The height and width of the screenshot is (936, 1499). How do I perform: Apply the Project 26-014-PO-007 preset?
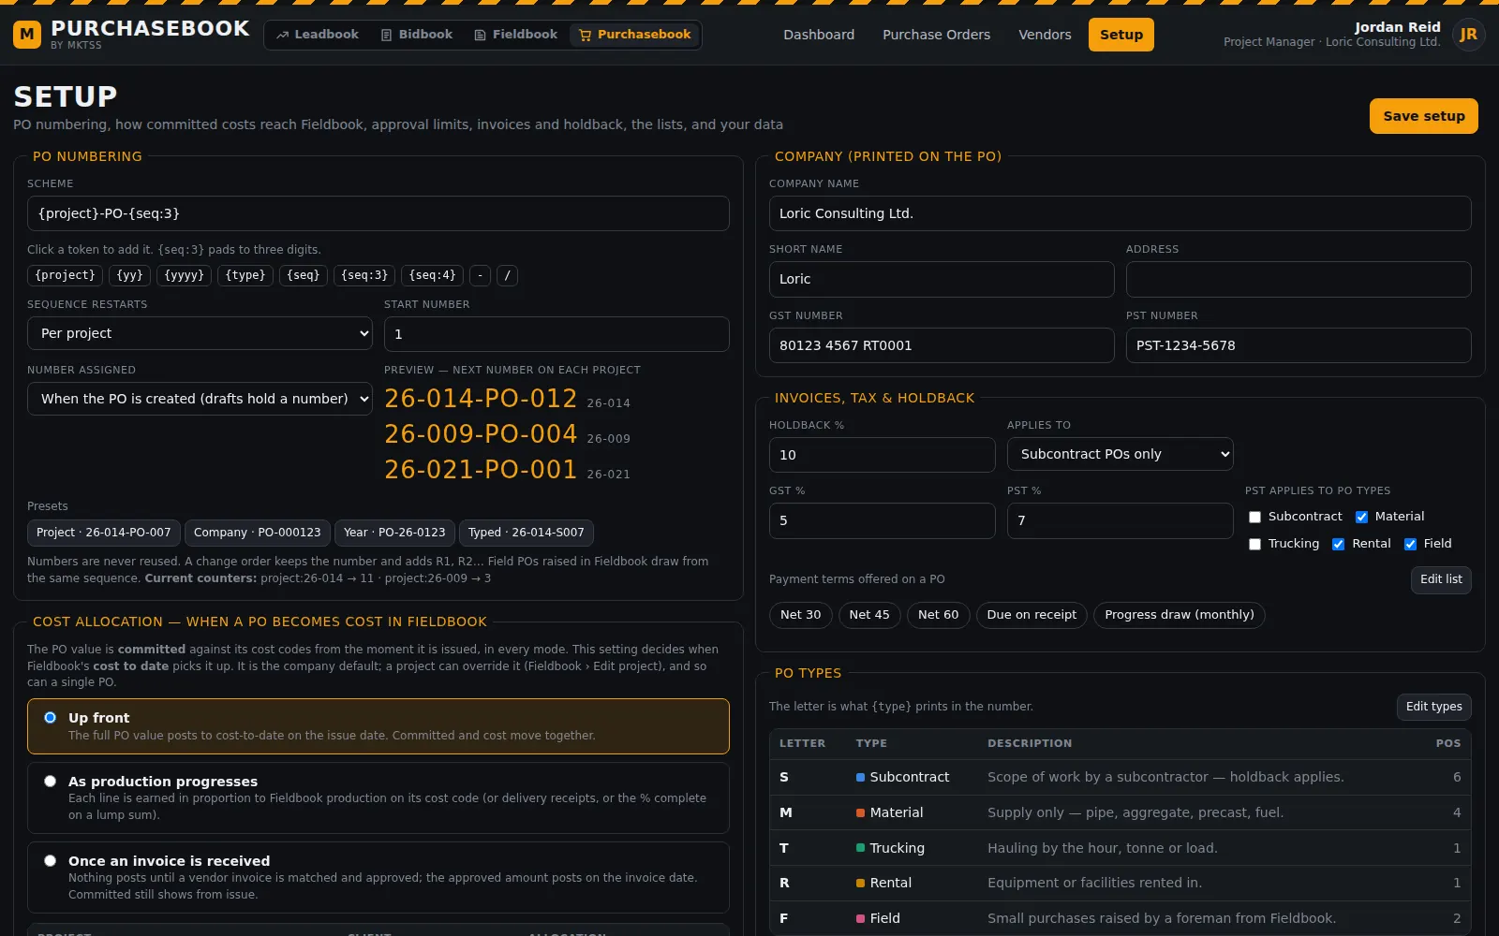pos(103,533)
